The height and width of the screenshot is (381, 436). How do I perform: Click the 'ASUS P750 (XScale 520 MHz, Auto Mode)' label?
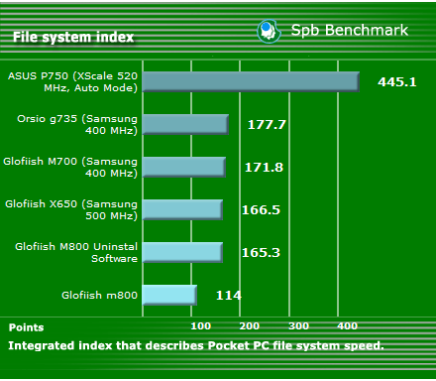pos(72,82)
